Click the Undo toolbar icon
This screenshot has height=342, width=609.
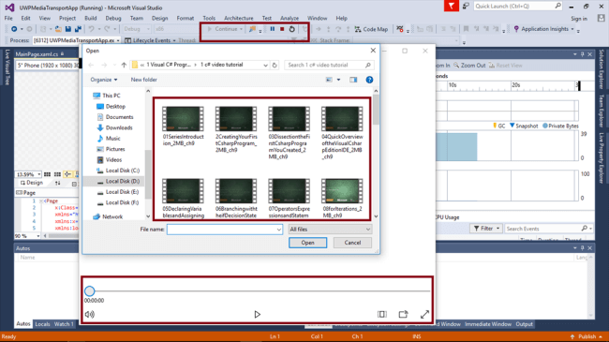[x=91, y=29]
